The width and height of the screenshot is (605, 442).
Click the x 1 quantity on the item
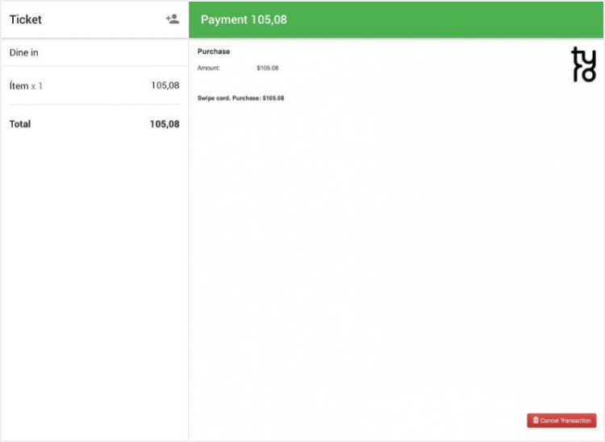[x=37, y=85]
